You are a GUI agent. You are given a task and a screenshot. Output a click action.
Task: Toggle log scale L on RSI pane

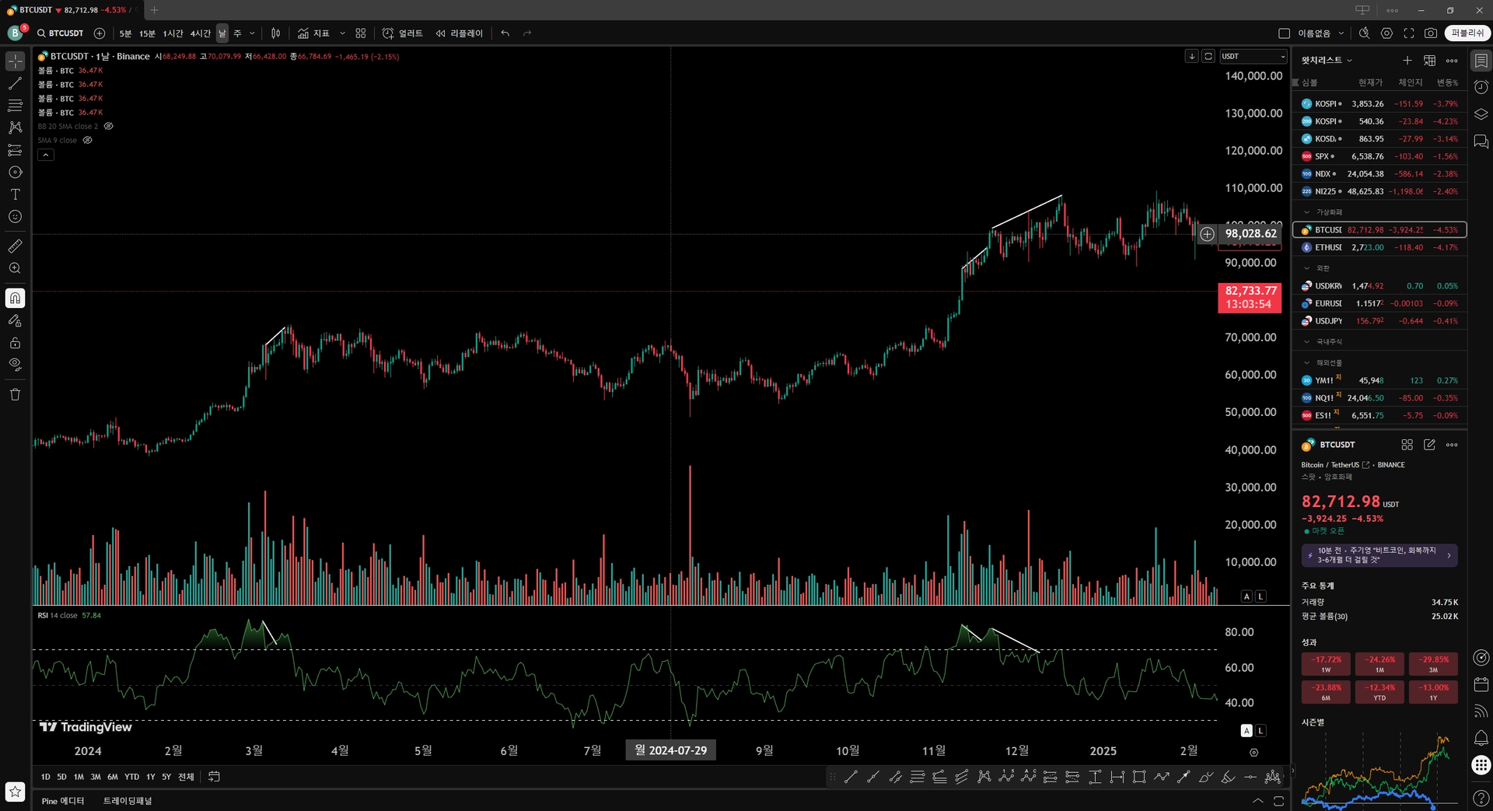click(1260, 730)
